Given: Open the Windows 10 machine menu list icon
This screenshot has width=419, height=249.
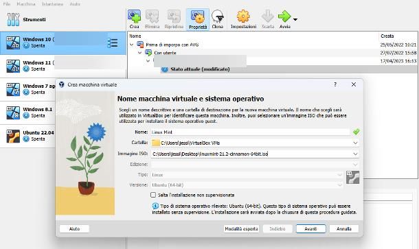Looking at the screenshot, I should pyautogui.click(x=113, y=43).
